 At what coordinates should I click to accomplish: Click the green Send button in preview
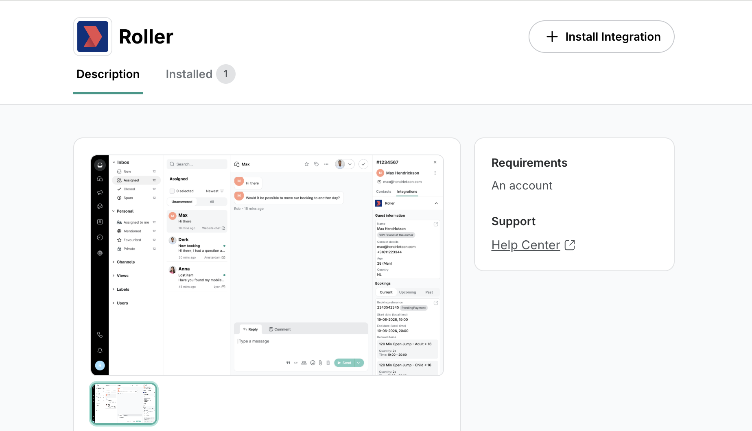[x=344, y=363]
